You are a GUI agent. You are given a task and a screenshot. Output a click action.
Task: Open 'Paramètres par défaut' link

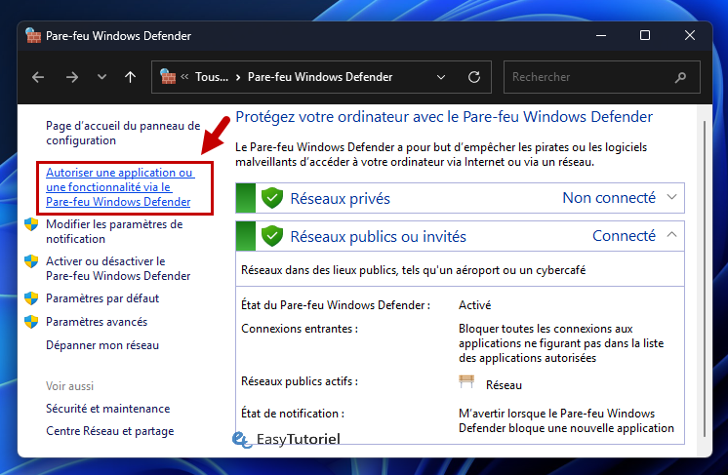pos(102,298)
